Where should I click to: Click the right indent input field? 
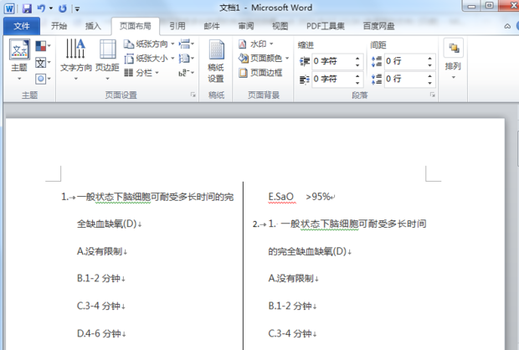[332, 80]
